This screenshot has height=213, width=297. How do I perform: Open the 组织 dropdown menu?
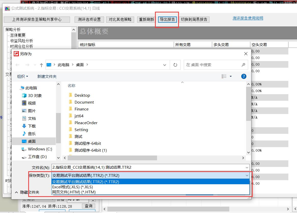[23, 77]
